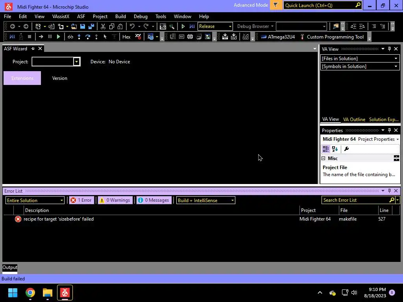The width and height of the screenshot is (403, 302).
Task: Collapse the Misc property category
Action: click(x=324, y=158)
